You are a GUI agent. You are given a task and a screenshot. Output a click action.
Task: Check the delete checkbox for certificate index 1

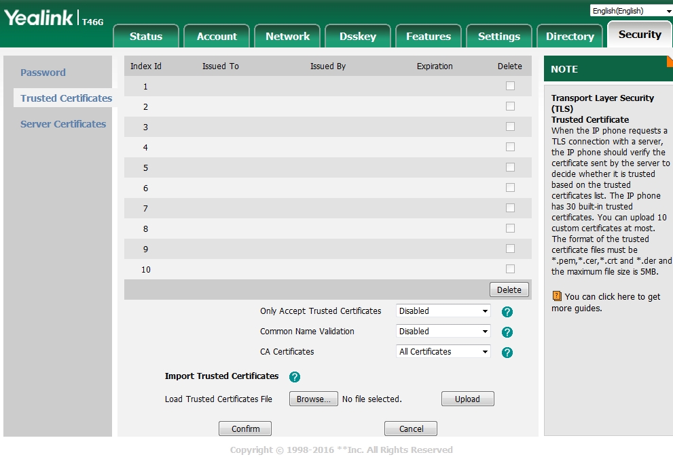tap(510, 86)
